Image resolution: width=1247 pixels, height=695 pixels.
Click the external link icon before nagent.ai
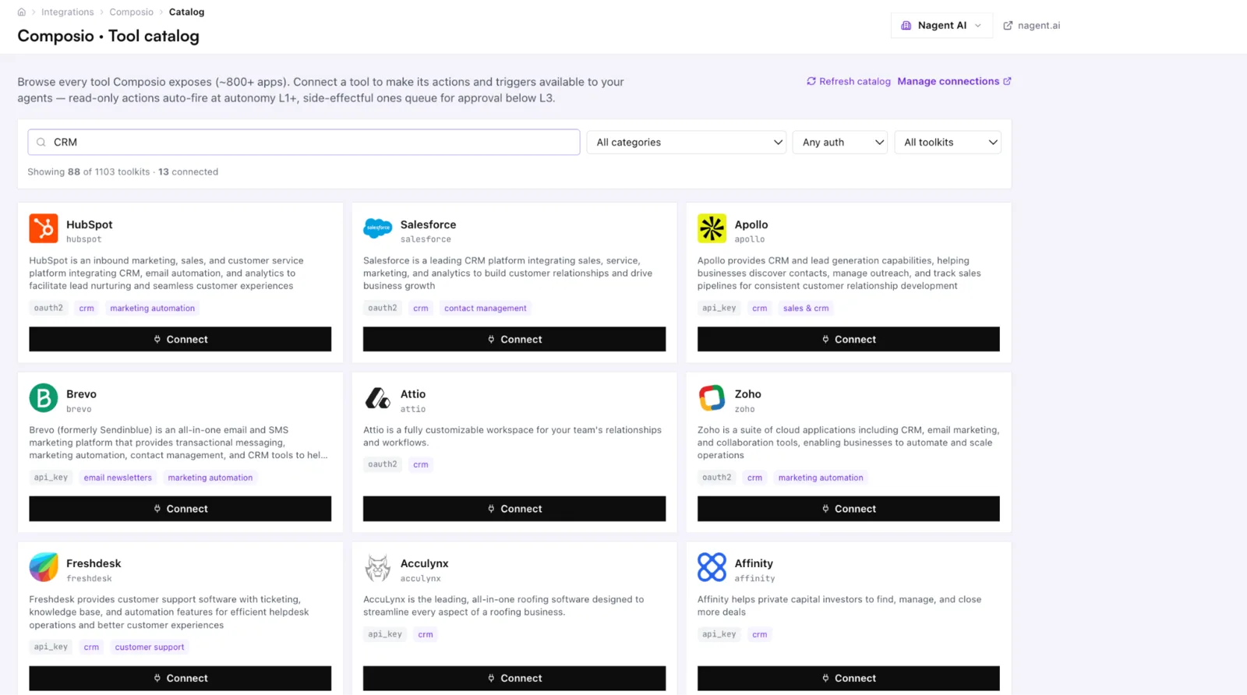[x=1008, y=26]
